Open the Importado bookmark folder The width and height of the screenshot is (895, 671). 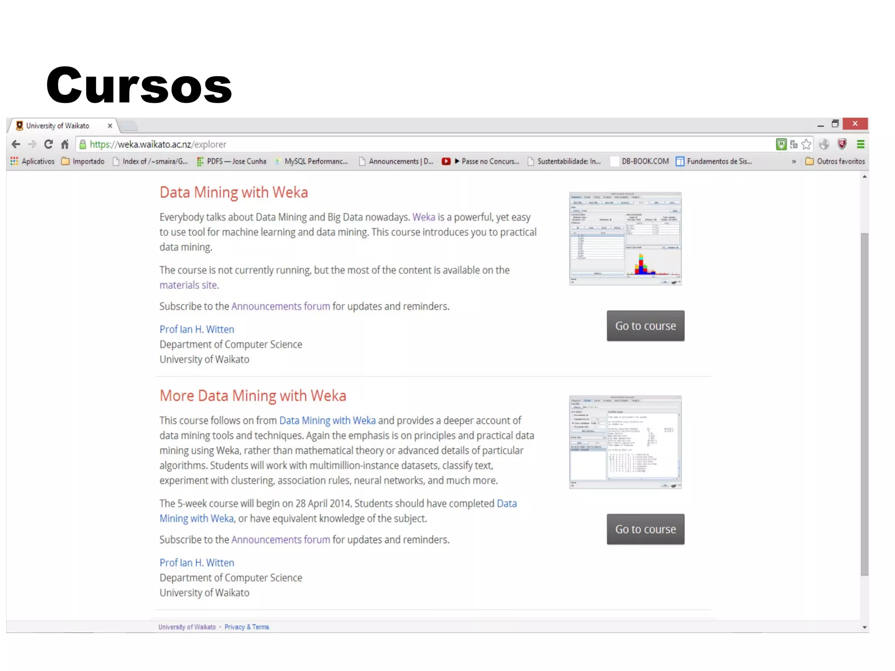[83, 161]
